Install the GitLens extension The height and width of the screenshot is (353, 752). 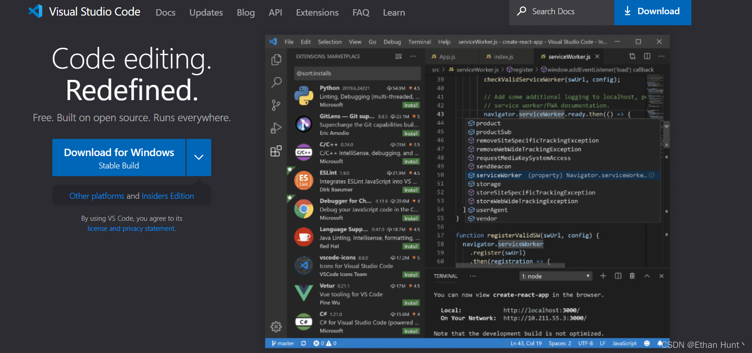(x=411, y=134)
